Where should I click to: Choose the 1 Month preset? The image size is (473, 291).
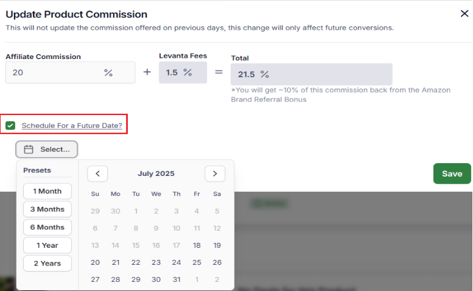(47, 191)
